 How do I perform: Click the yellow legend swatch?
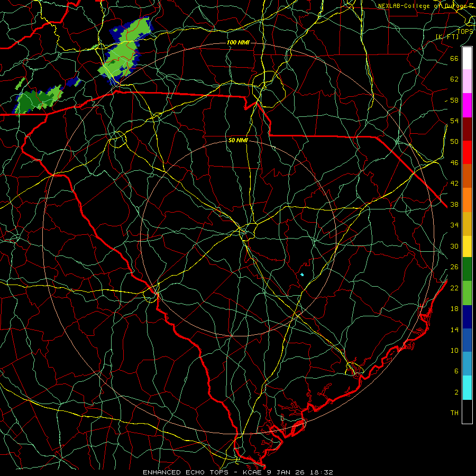[x=467, y=246]
